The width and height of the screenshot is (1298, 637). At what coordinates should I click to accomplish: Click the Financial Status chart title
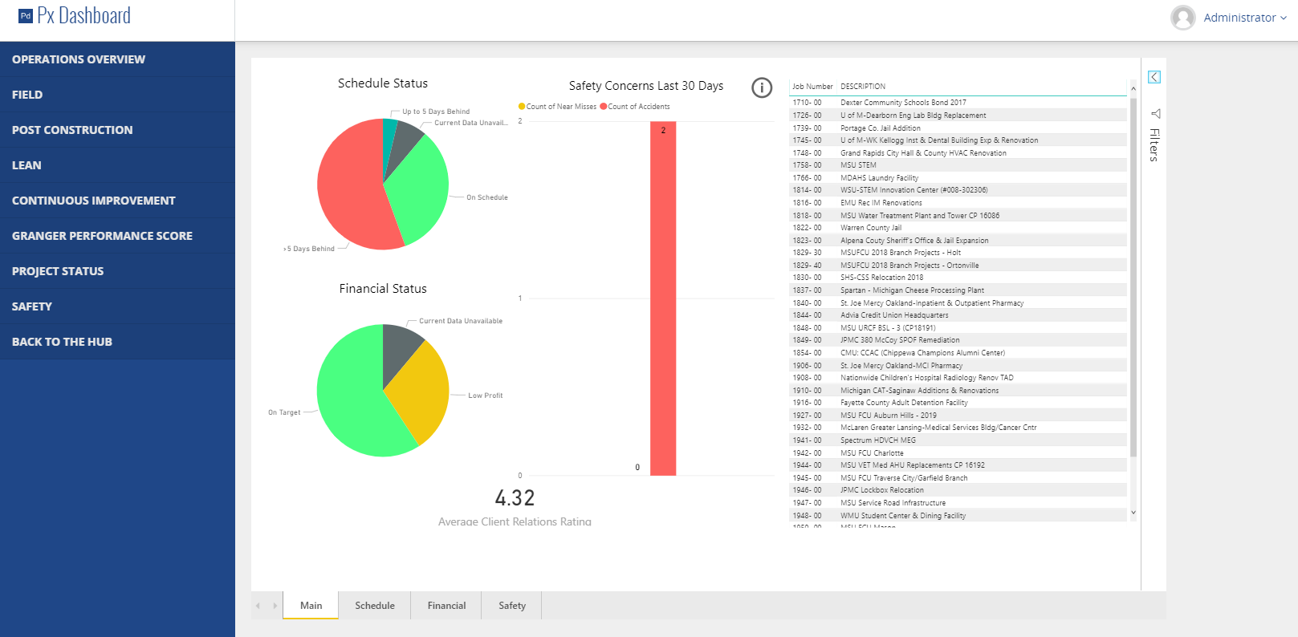[383, 289]
